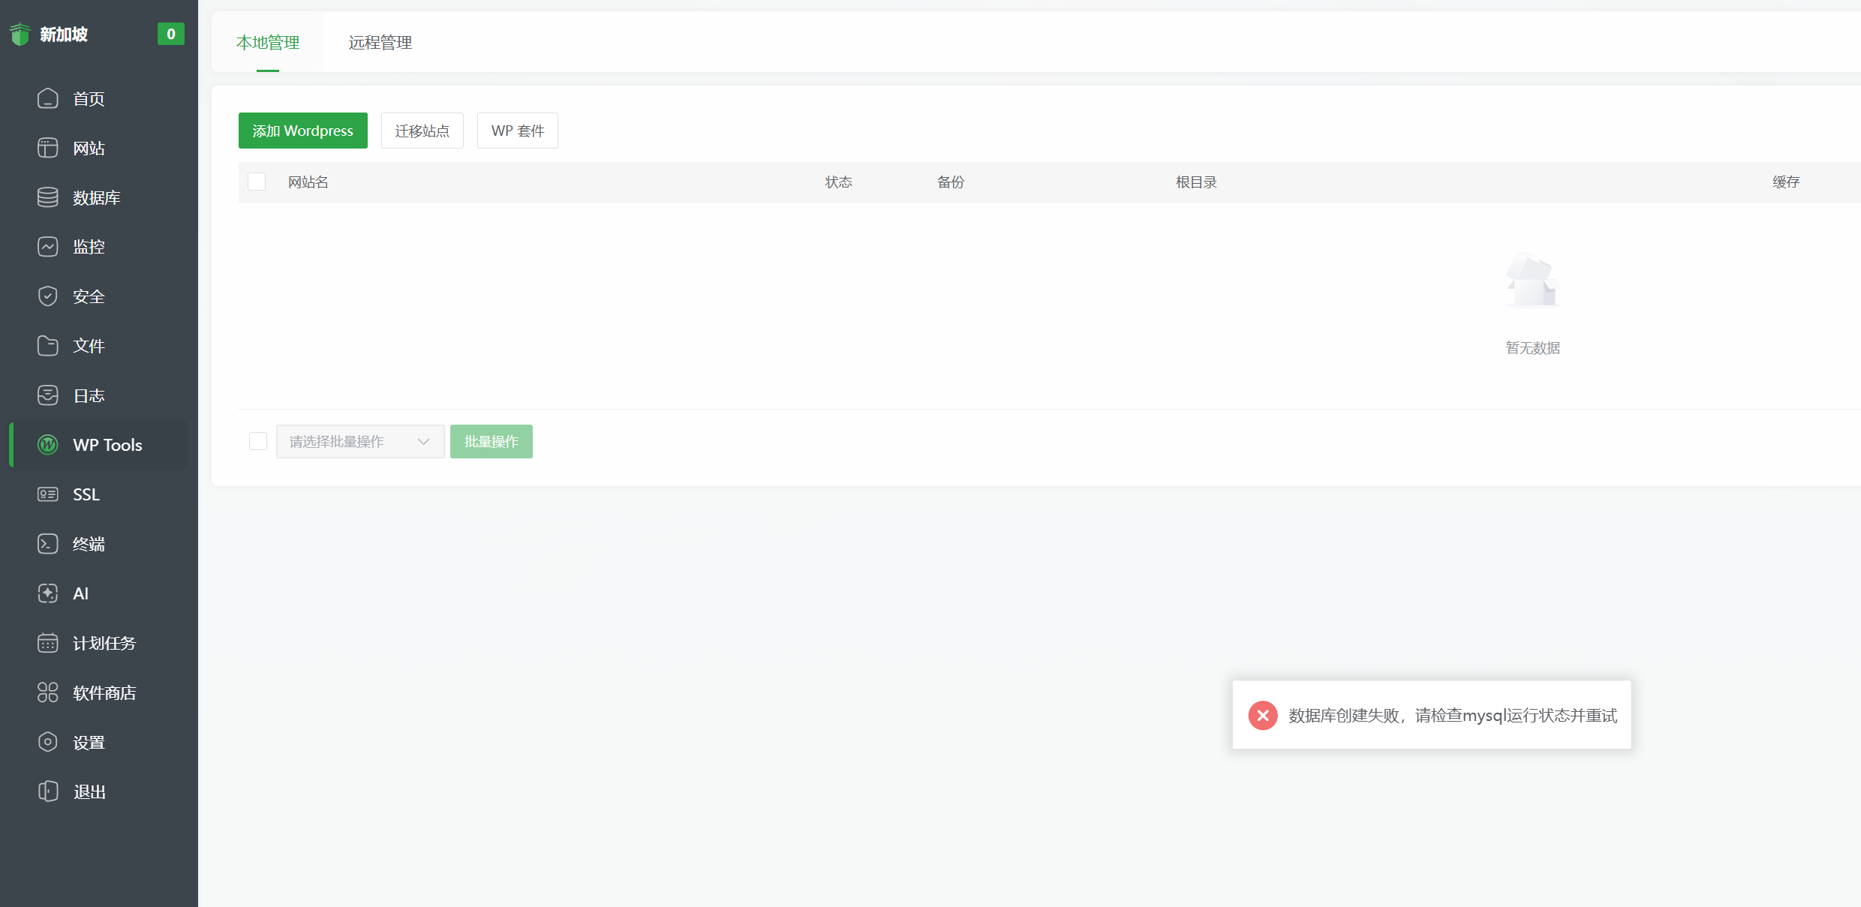
Task: Click the 批量操作 button
Action: pyautogui.click(x=492, y=441)
